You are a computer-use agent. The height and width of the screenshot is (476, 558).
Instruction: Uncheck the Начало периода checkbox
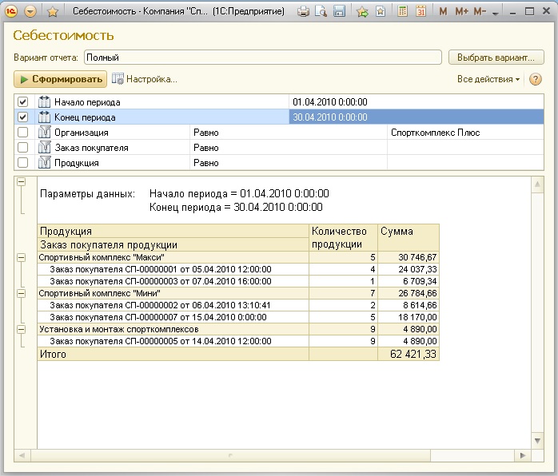23,102
